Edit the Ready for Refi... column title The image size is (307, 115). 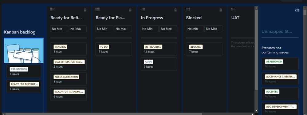66,18
